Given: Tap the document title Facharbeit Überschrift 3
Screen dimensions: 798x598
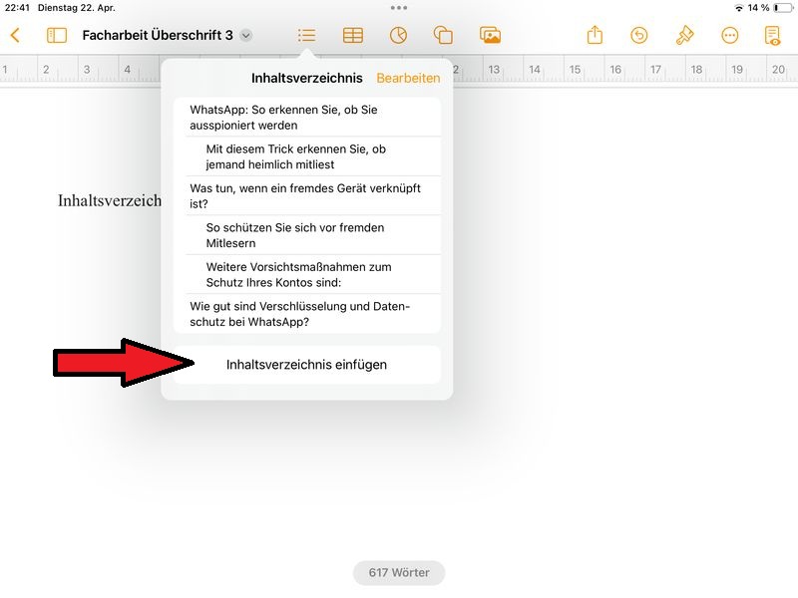Looking at the screenshot, I should click(158, 35).
